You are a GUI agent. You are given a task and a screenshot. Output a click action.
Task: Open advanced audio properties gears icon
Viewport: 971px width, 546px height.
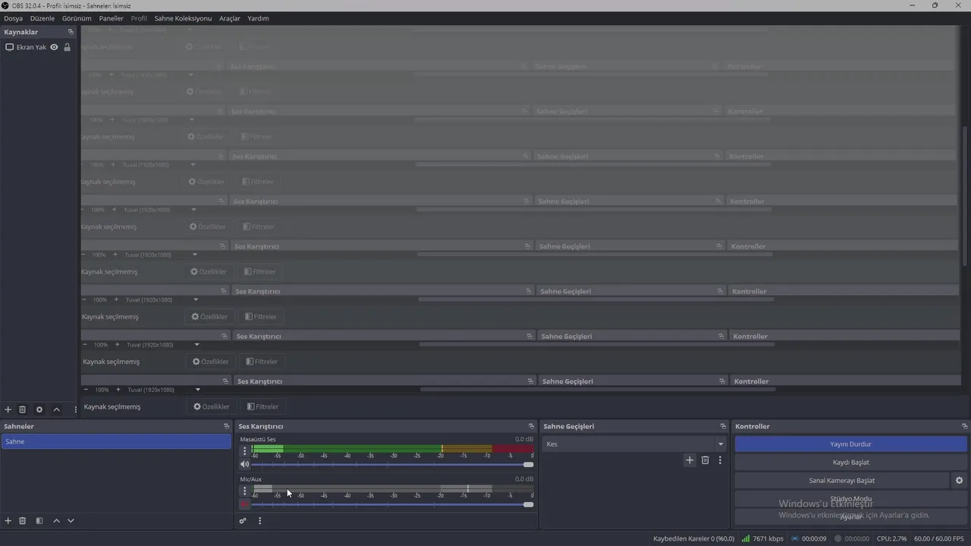click(243, 521)
